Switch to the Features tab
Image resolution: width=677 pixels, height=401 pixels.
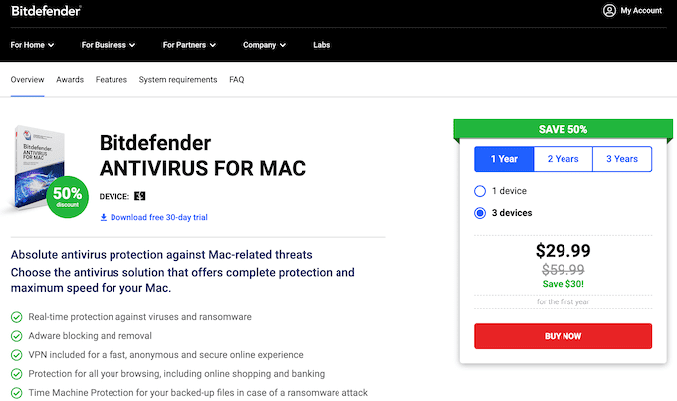click(111, 79)
